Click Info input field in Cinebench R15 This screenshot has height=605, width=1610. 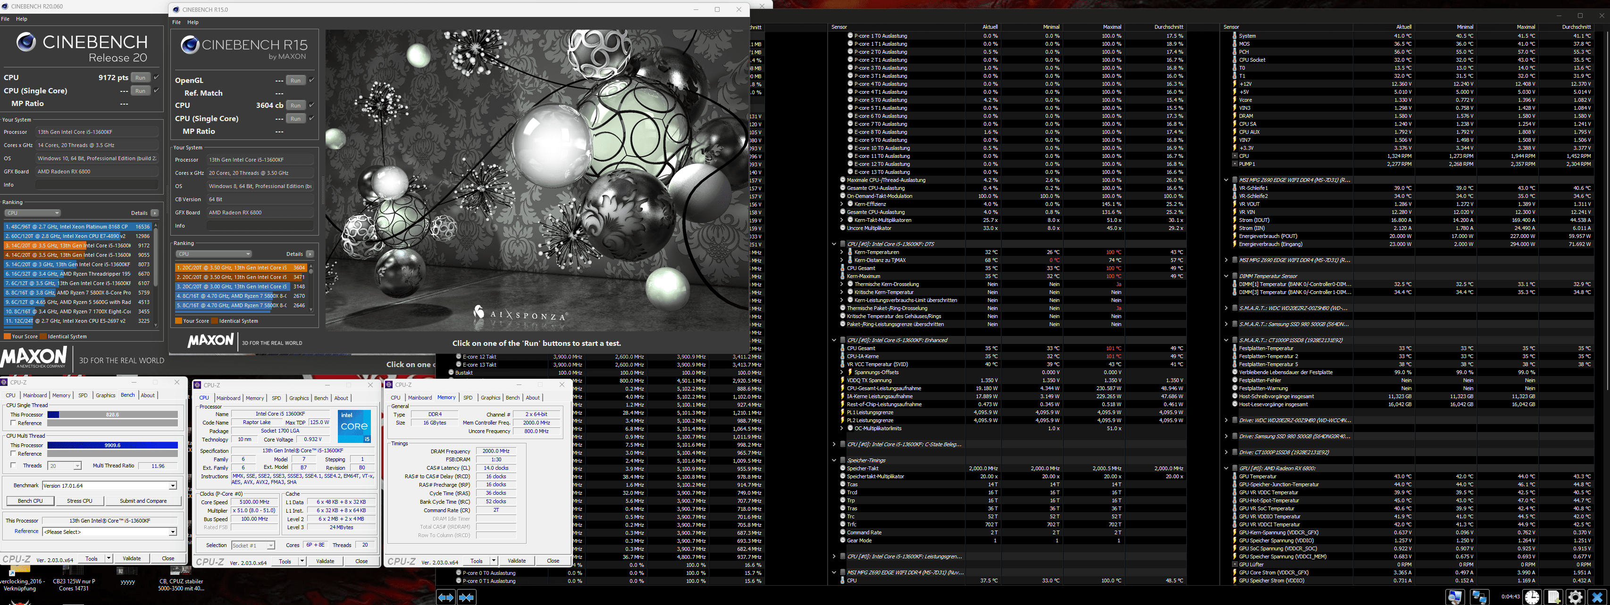[x=260, y=225]
